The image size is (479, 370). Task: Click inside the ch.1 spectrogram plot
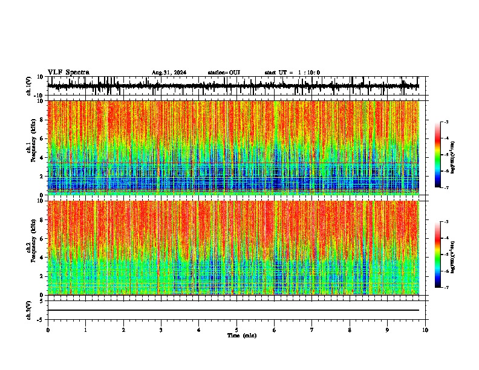point(233,148)
